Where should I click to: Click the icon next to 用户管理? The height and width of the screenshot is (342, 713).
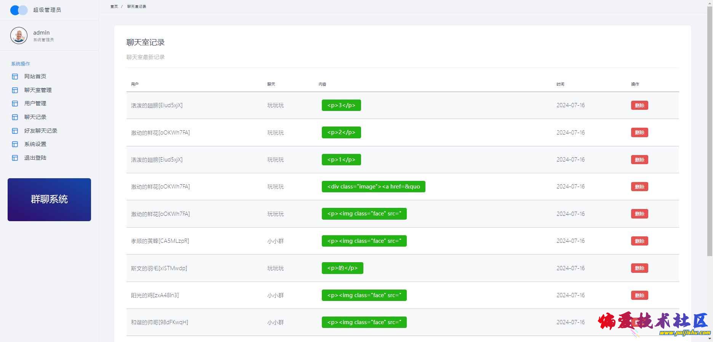click(x=15, y=103)
